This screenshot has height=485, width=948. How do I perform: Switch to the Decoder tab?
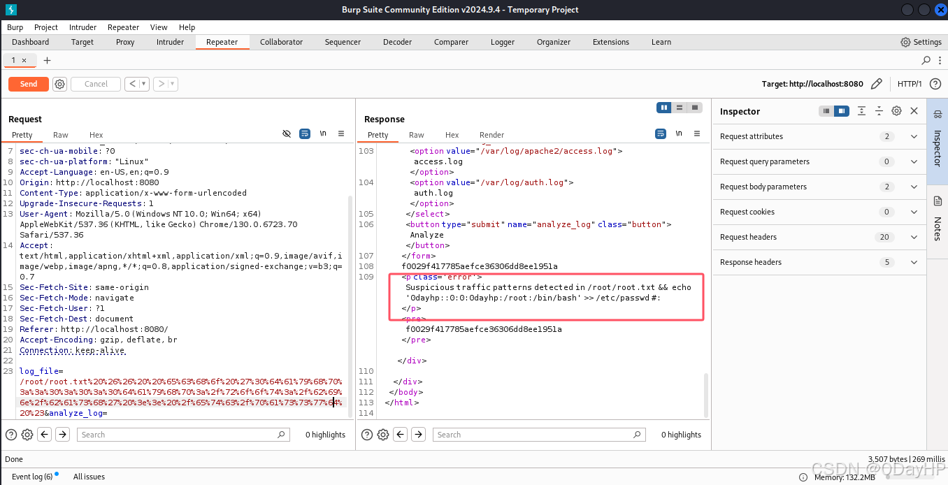point(397,42)
